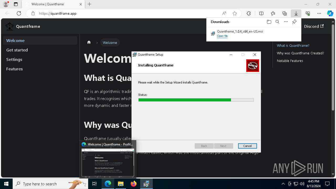Open the Favorites list icon
This screenshot has width=336, height=189.
(273, 13)
